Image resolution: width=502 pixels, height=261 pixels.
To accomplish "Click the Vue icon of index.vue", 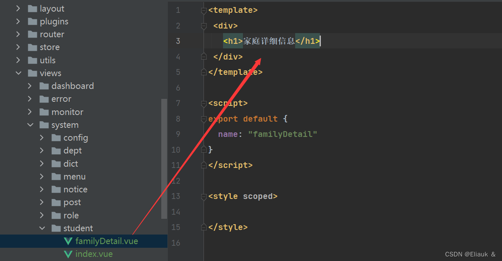I will pos(68,254).
